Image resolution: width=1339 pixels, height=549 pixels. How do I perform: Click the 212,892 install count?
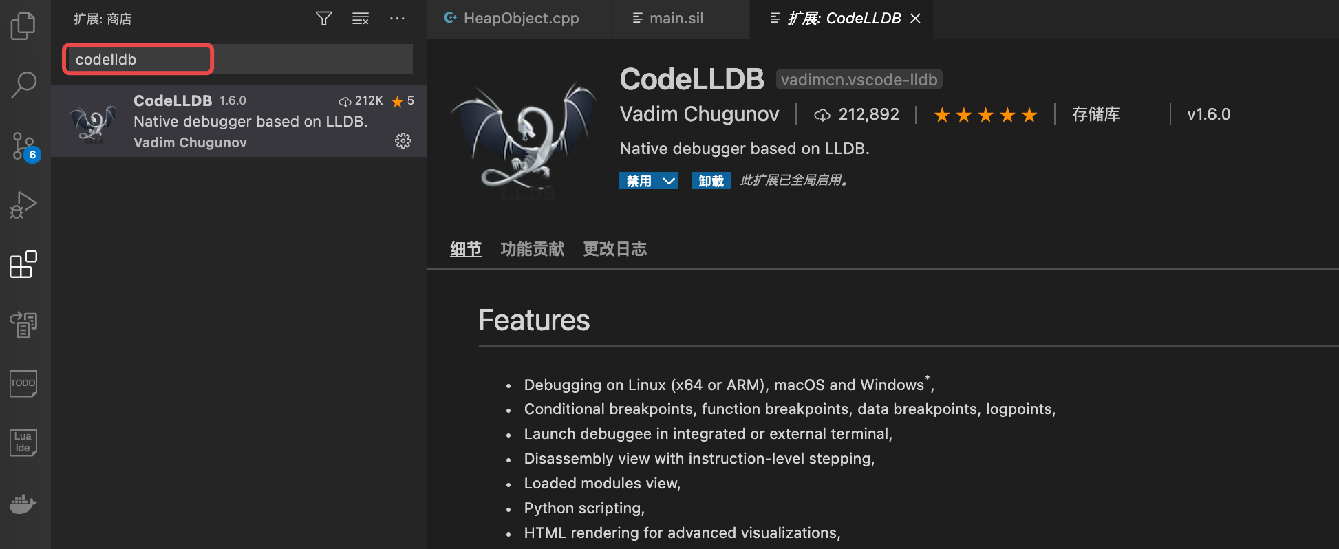point(857,114)
